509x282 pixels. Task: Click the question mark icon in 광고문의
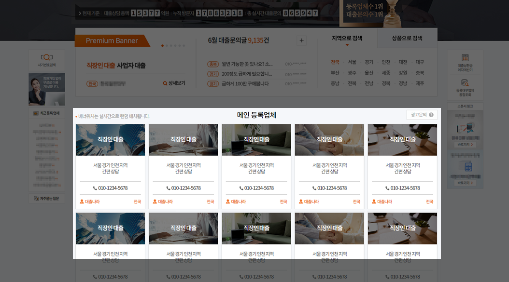431,115
